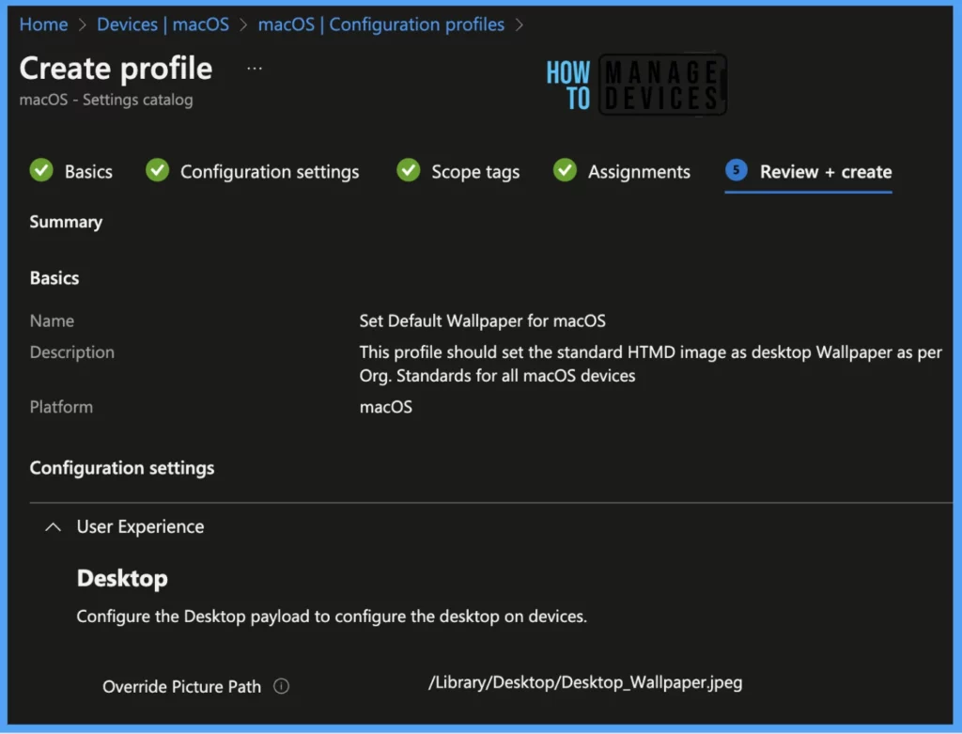962x734 pixels.
Task: Click the 'Name' field label
Action: pyautogui.click(x=52, y=321)
